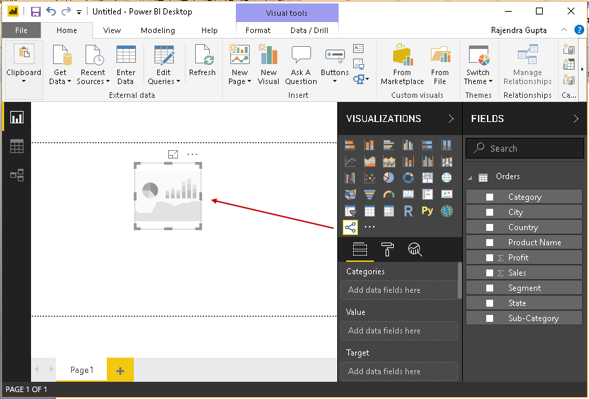Click the Save icon in title bar
This screenshot has width=589, height=399.
click(35, 12)
